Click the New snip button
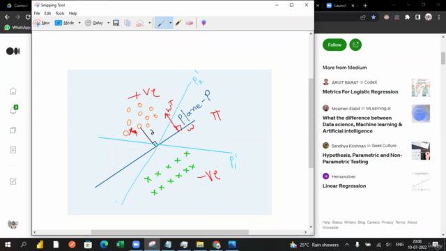This screenshot has width=446, height=251. (42, 23)
